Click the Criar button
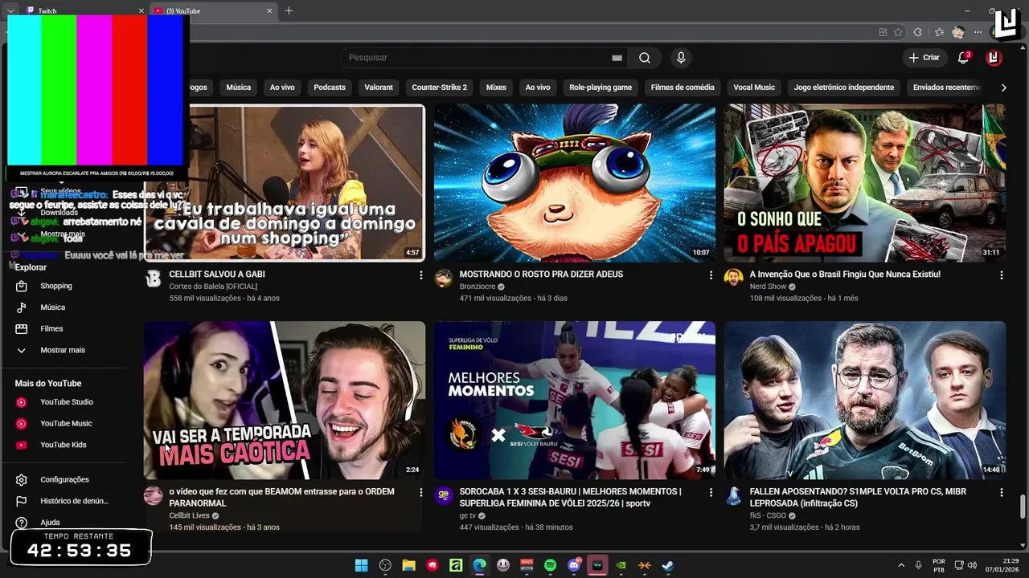Screen dimensions: 1029x578 pos(924,58)
